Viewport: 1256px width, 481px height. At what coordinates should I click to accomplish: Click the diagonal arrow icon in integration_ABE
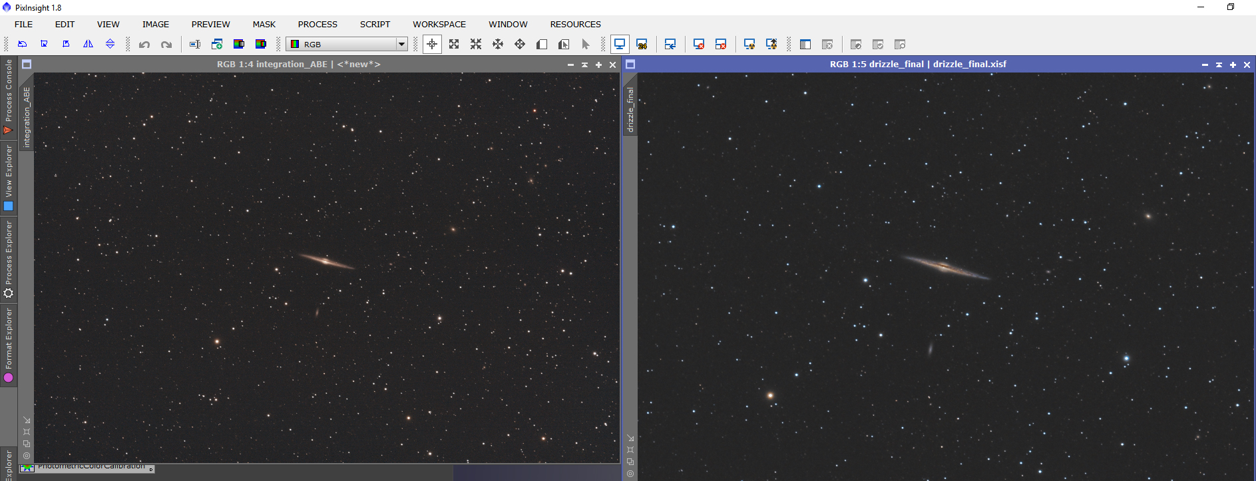tap(27, 420)
